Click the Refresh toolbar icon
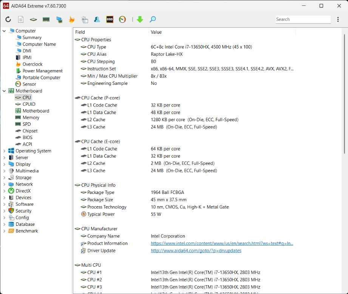 tap(8, 19)
